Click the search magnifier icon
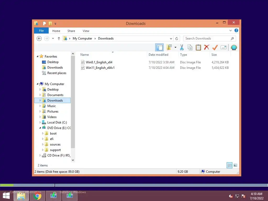Screen dimensions: 268x201 click(x=232, y=38)
